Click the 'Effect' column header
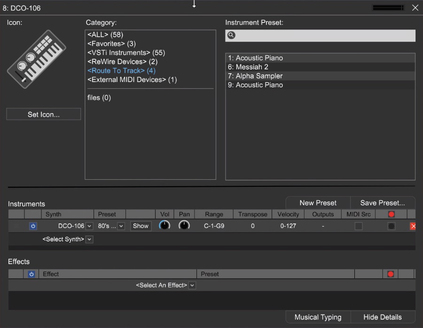The width and height of the screenshot is (423, 328). click(x=117, y=274)
